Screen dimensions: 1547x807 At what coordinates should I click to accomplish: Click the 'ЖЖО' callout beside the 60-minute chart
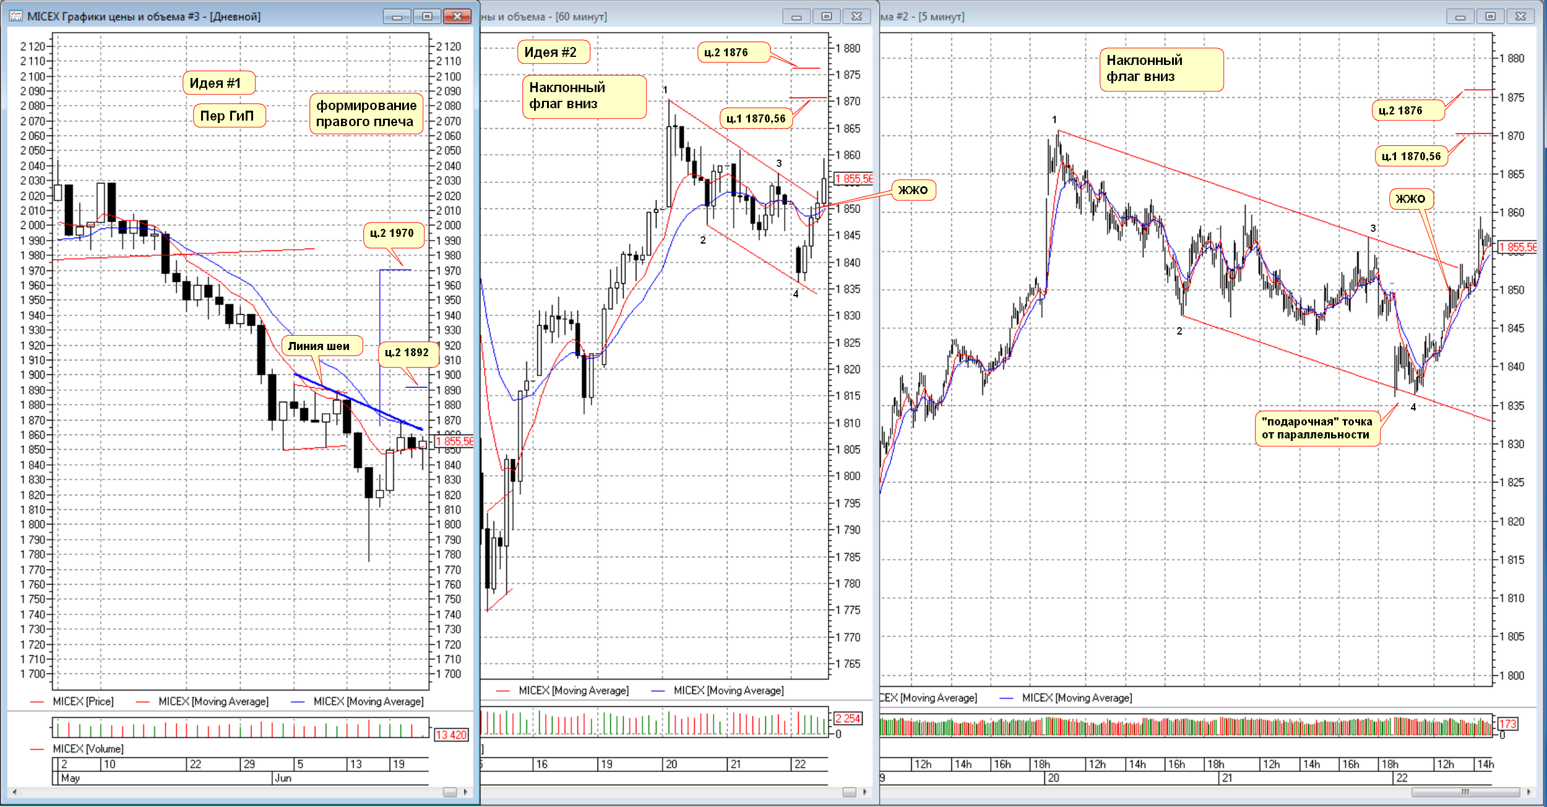point(913,190)
